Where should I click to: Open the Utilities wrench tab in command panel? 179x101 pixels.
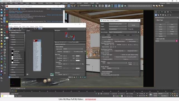pyautogui.click(x=171, y=12)
